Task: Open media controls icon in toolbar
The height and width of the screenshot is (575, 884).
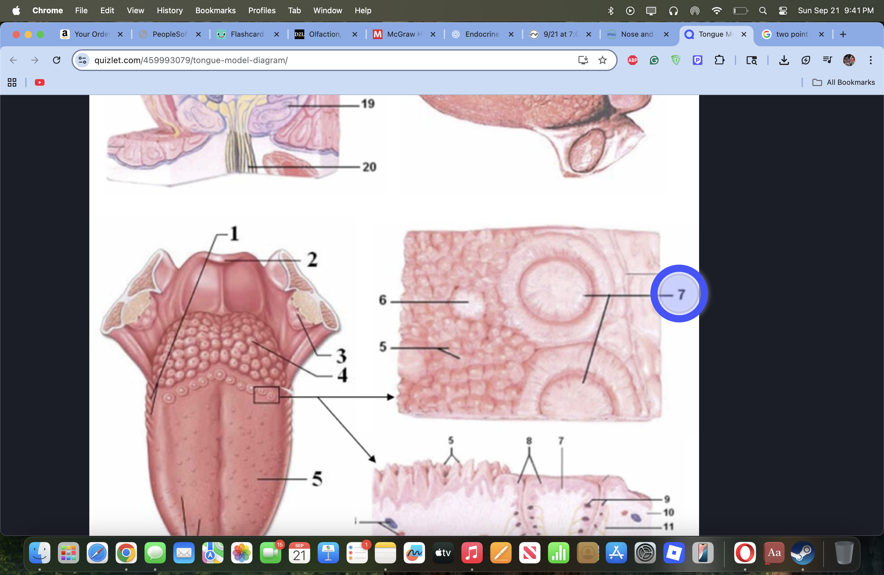Action: coord(827,60)
